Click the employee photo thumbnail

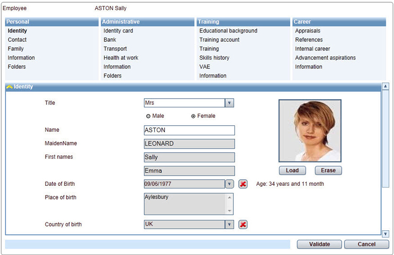[x=310, y=131]
